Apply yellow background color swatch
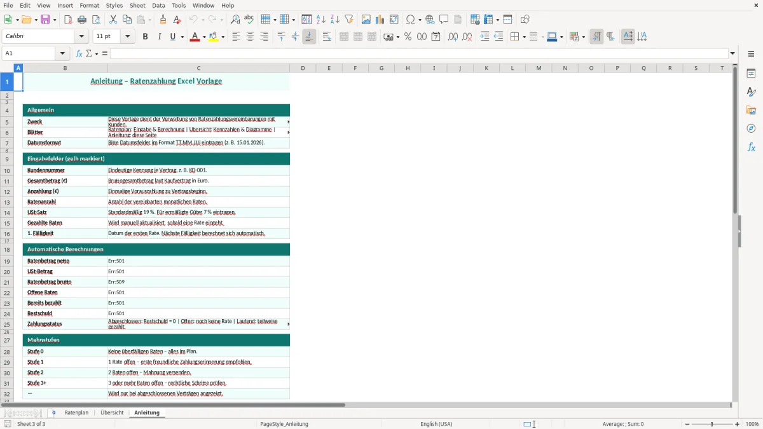 tap(213, 37)
